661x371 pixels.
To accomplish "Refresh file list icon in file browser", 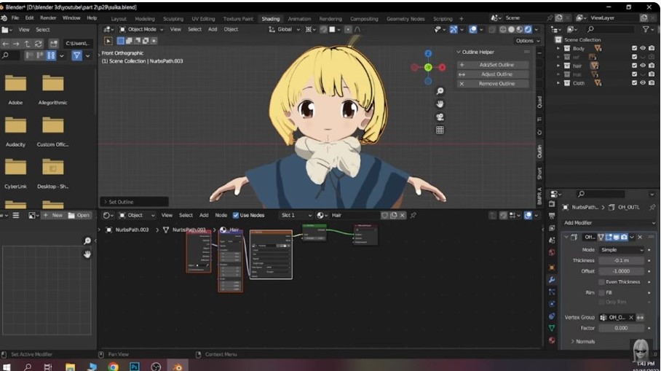I will point(38,44).
